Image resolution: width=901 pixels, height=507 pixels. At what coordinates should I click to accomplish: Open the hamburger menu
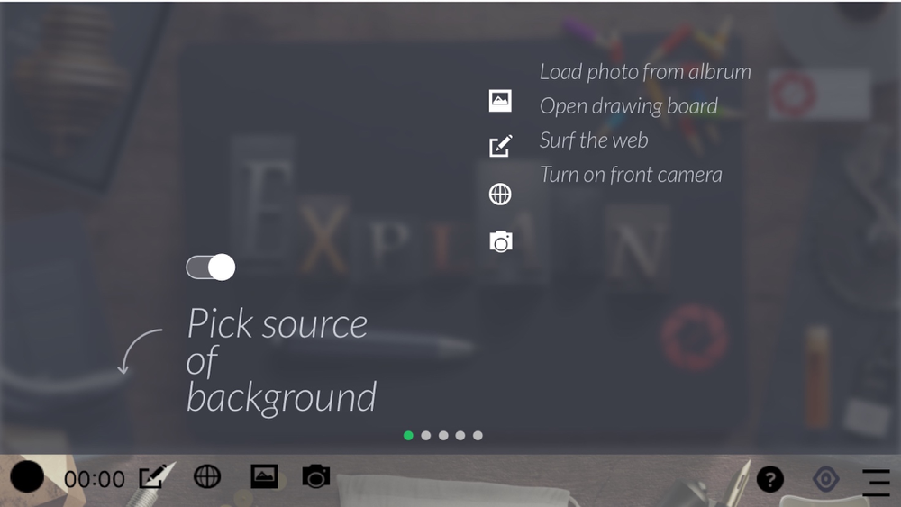point(877,481)
